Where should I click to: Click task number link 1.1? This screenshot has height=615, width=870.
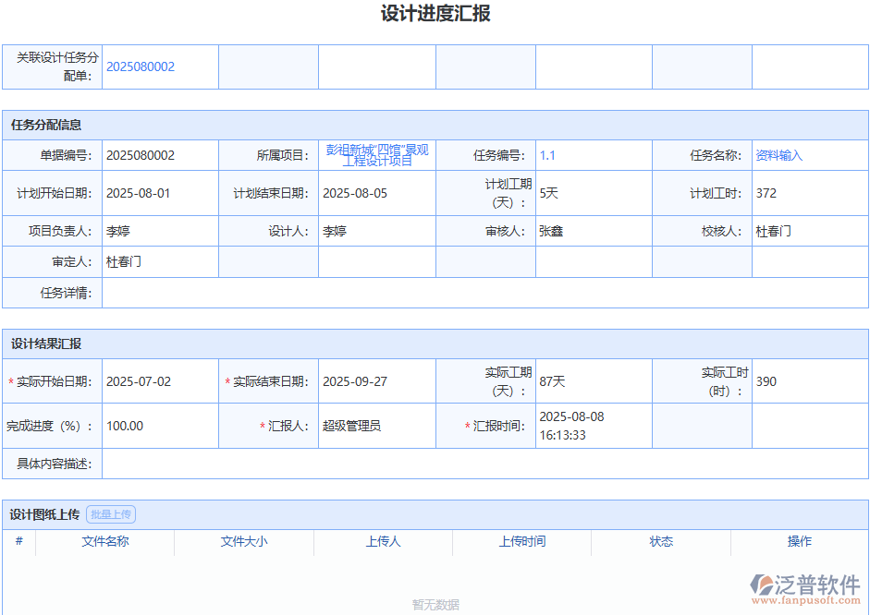click(545, 155)
